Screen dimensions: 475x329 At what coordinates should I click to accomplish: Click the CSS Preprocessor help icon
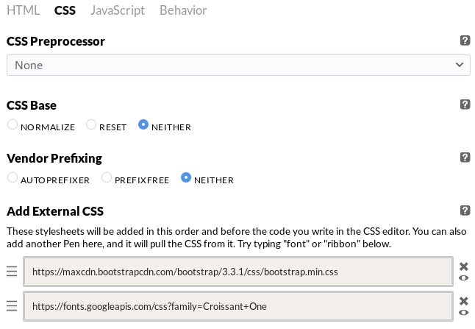click(x=465, y=41)
